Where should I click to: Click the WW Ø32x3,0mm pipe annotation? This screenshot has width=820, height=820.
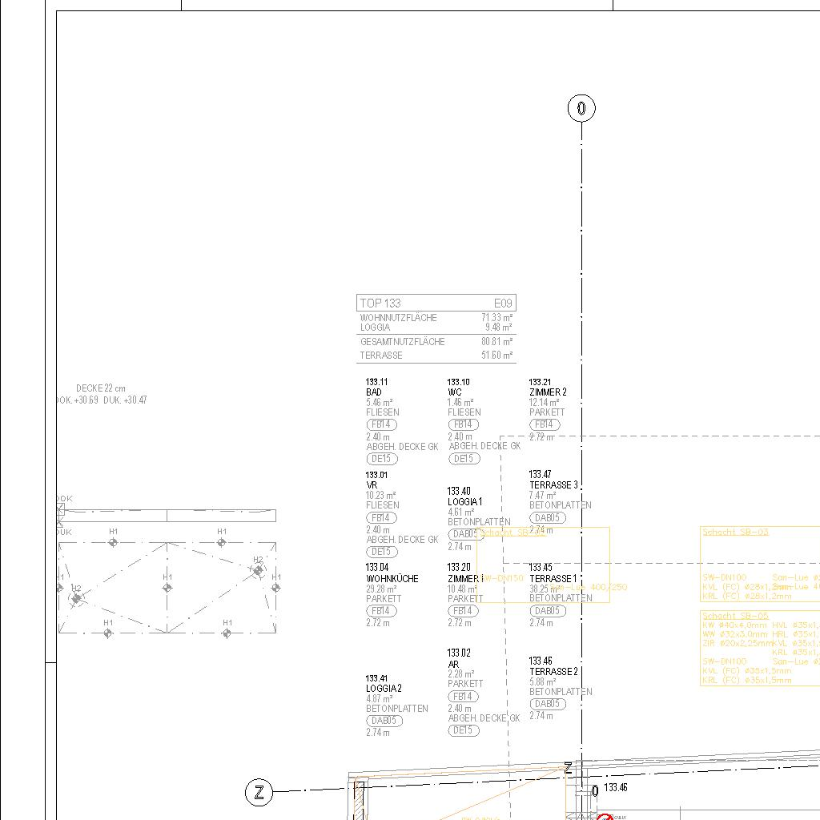[x=735, y=634]
